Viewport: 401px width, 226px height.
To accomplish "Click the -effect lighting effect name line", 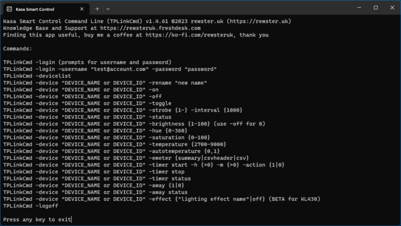I will (162, 199).
